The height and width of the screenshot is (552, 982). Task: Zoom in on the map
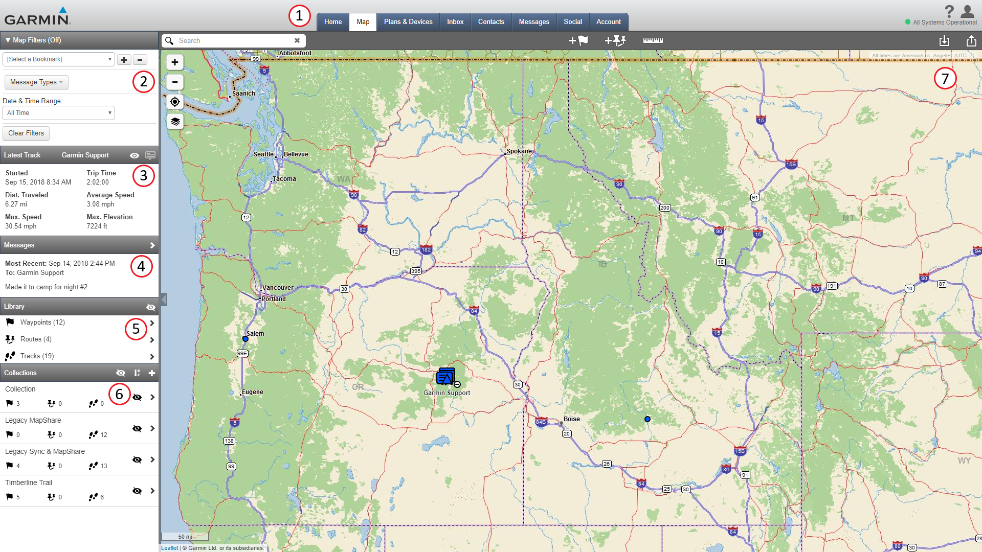pyautogui.click(x=175, y=62)
